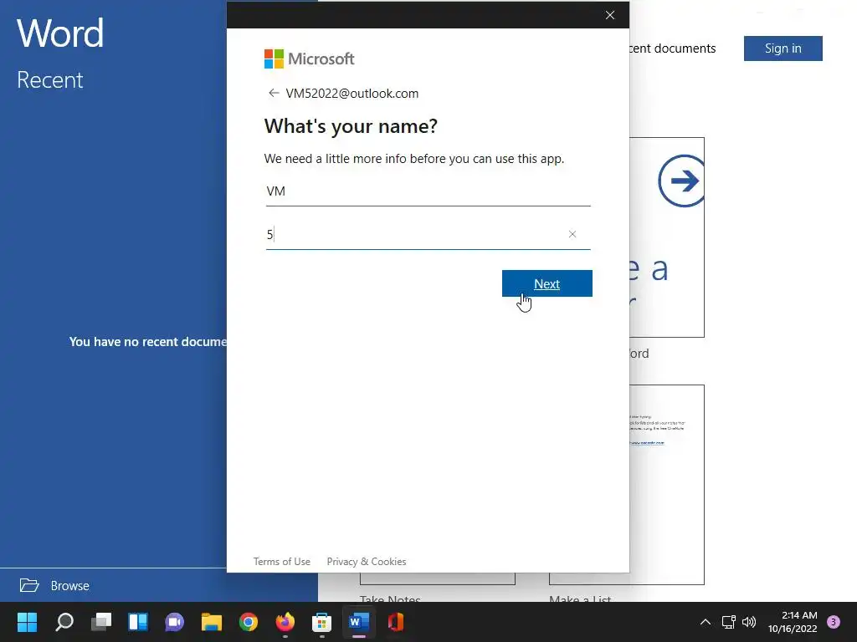Click the folder icon next to Browse
857x642 pixels.
[29, 585]
